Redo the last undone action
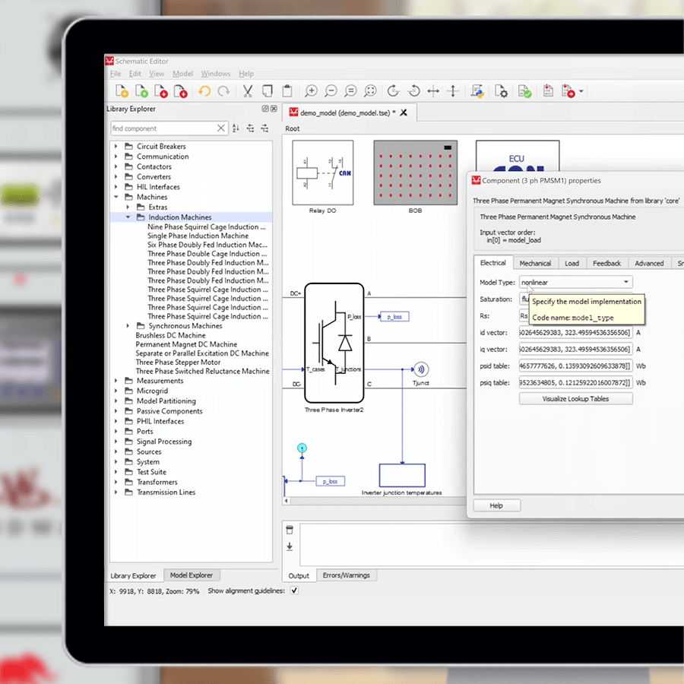Viewport: 684px width, 684px height. (223, 91)
